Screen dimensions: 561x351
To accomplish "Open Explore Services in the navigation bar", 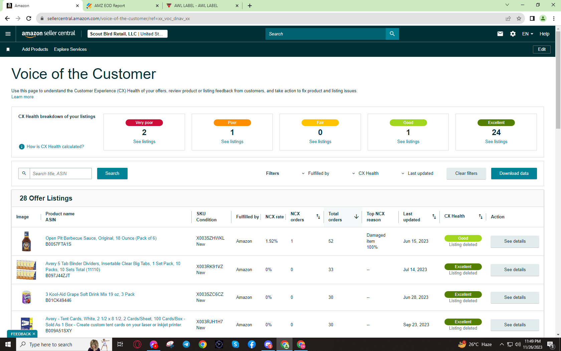I will point(70,49).
